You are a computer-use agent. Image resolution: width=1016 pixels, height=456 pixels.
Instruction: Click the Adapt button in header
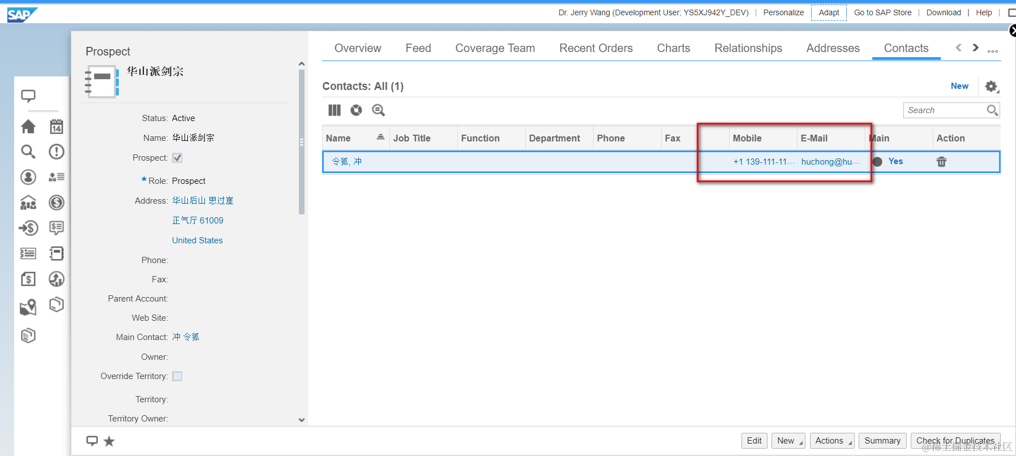click(x=829, y=12)
